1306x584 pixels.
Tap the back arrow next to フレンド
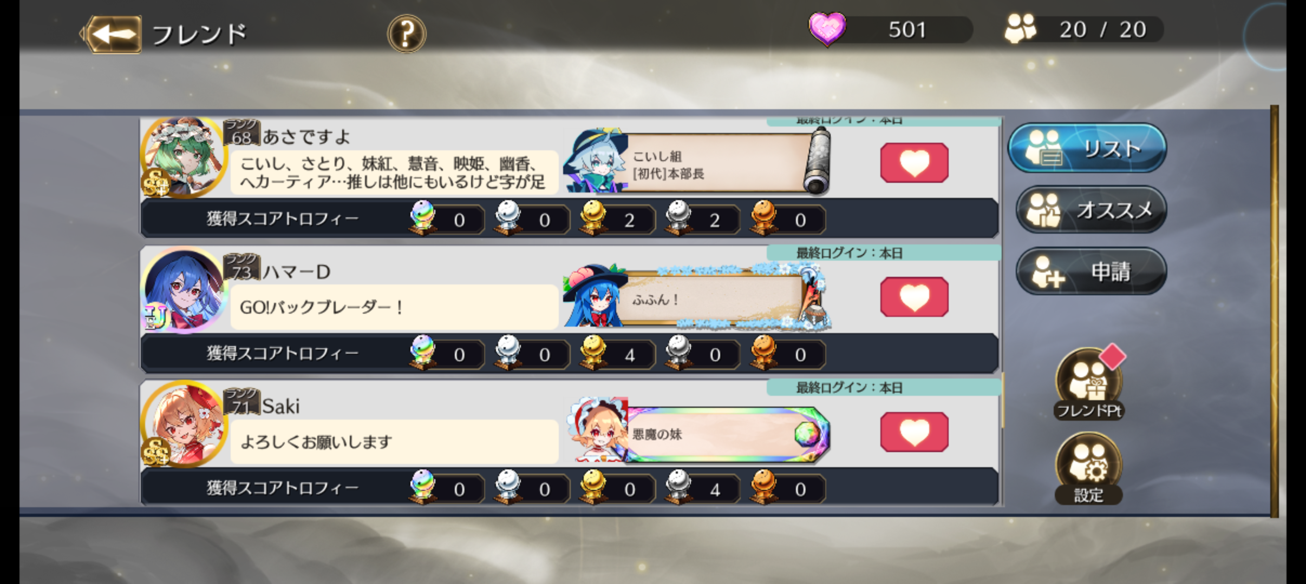point(112,34)
